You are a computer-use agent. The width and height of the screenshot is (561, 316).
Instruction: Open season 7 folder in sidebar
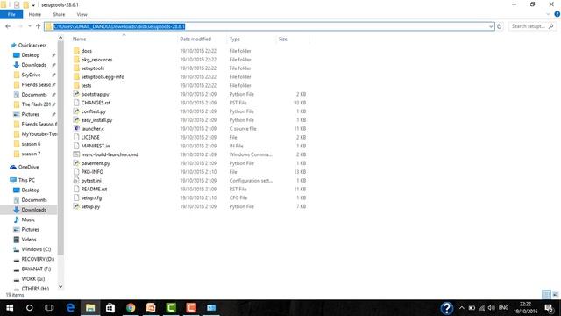tap(31, 154)
